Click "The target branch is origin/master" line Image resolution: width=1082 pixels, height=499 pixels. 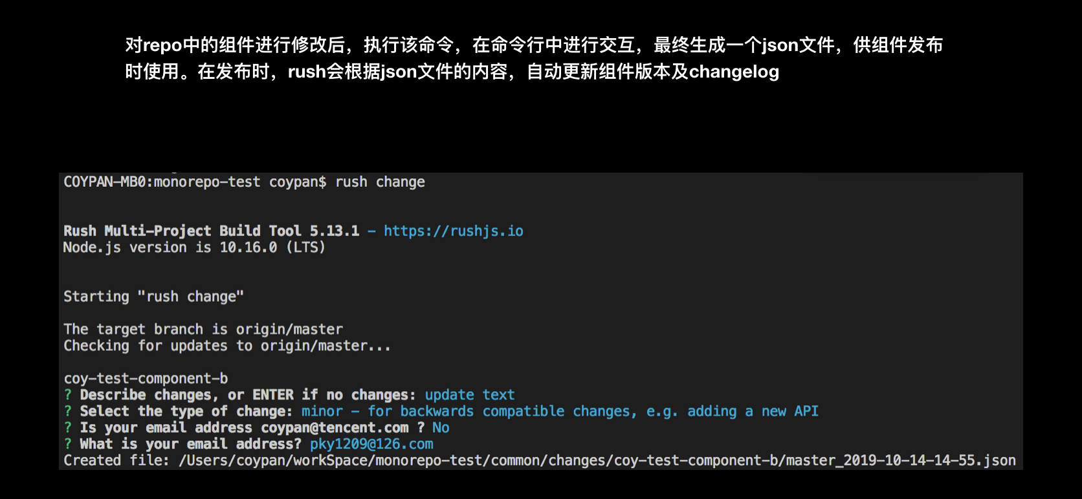[x=203, y=330]
